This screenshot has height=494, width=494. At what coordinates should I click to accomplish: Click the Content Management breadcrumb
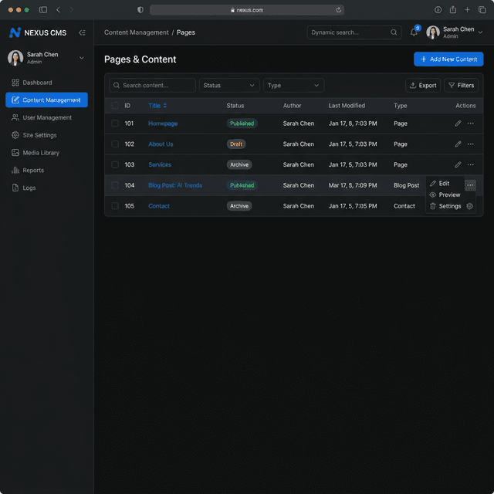(x=137, y=32)
